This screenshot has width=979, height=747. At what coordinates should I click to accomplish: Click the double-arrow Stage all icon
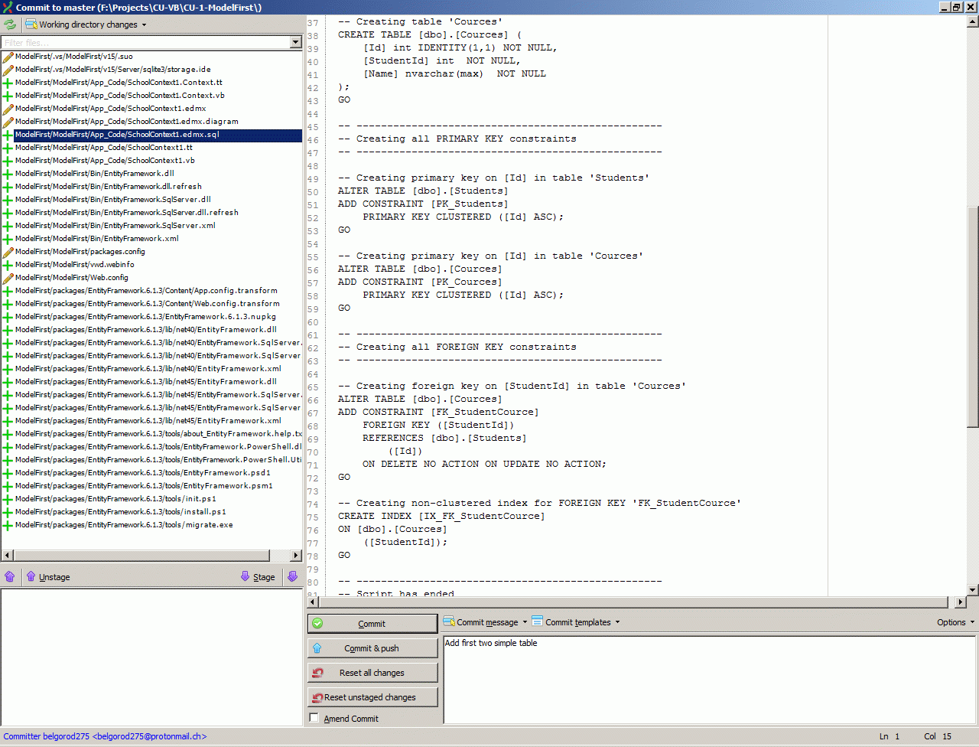pos(293,576)
